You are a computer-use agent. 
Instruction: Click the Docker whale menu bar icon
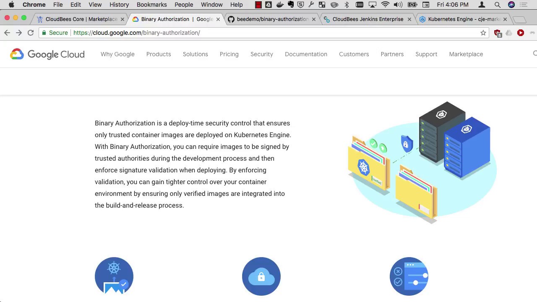click(280, 5)
